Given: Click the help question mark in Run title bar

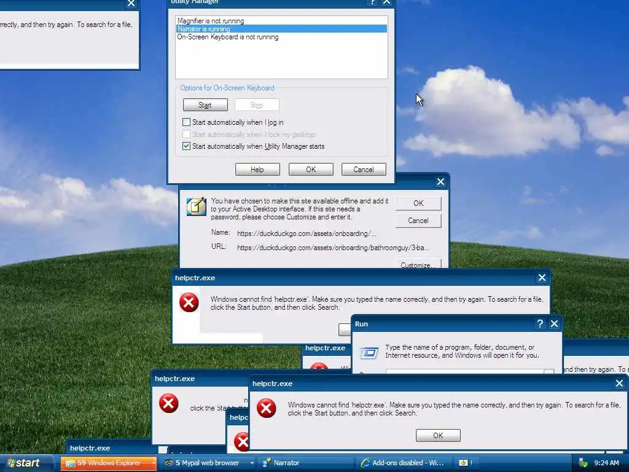Looking at the screenshot, I should (540, 324).
